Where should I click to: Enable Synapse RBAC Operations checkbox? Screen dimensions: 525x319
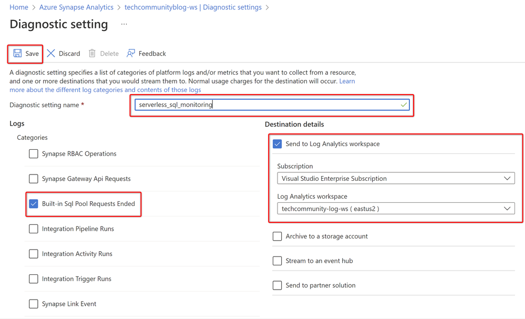point(34,154)
